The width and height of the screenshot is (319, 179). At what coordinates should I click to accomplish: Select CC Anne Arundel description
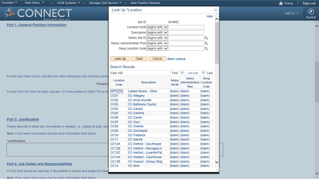point(140,100)
